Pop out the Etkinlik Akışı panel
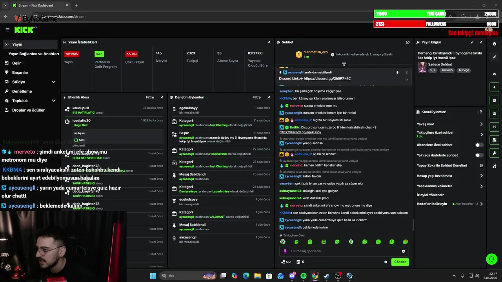The image size is (502, 282). pos(161,98)
